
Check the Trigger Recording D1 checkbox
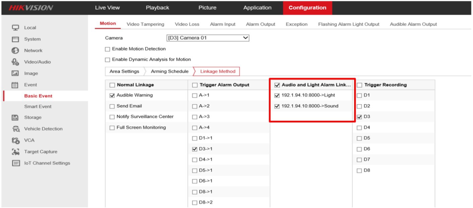359,95
